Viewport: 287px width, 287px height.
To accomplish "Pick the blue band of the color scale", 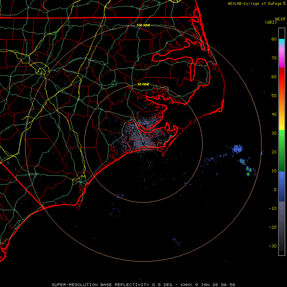I will (x=282, y=186).
